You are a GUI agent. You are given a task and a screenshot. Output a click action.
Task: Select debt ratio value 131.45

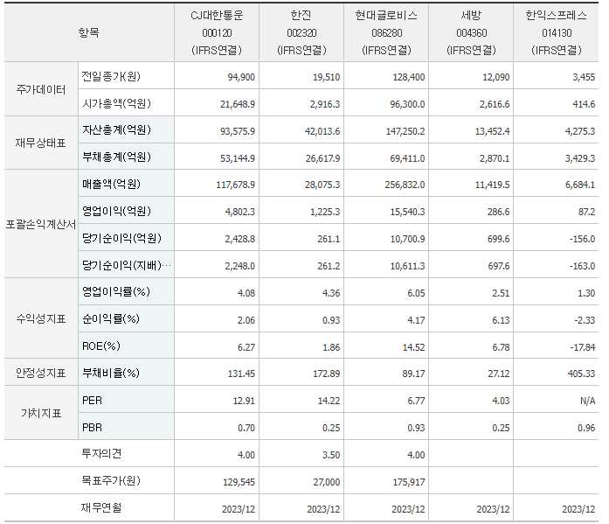tap(241, 374)
